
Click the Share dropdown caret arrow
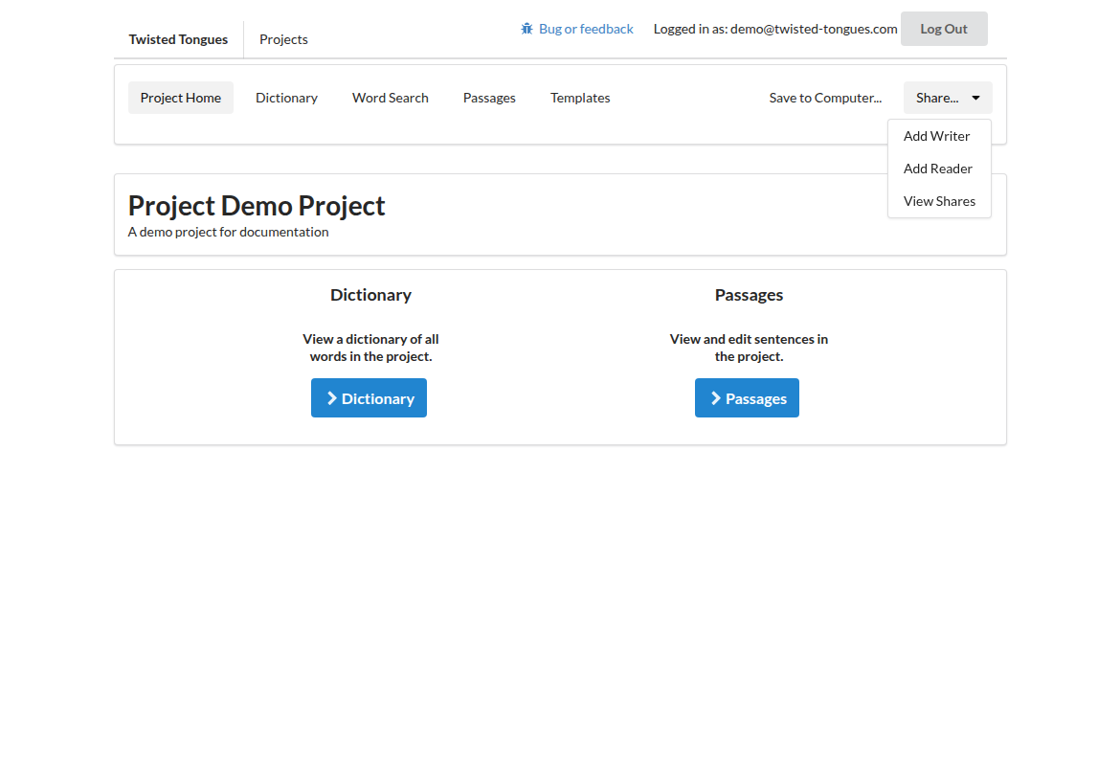tap(975, 98)
